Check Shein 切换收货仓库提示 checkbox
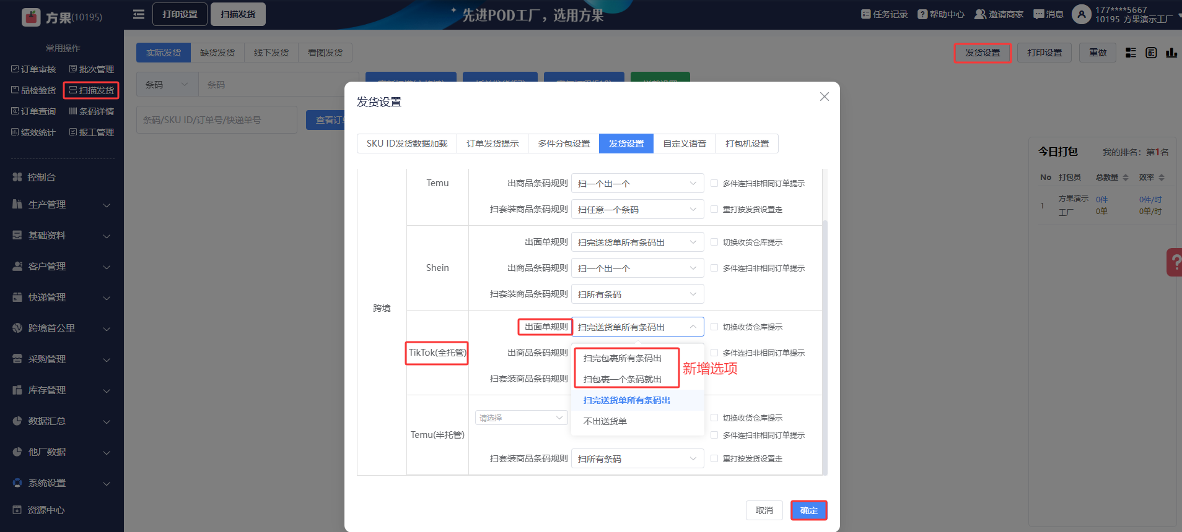The image size is (1182, 532). tap(714, 242)
